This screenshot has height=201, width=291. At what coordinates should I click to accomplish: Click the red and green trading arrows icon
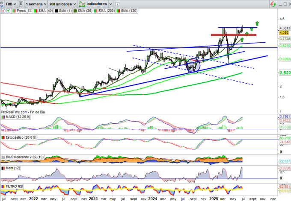point(273,4)
